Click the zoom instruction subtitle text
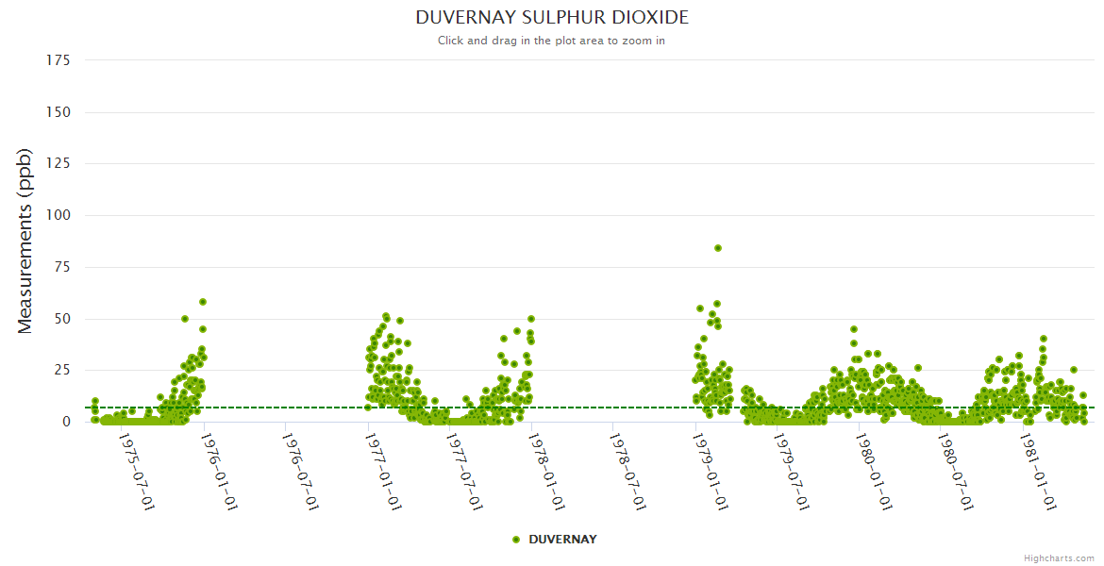 [551, 41]
